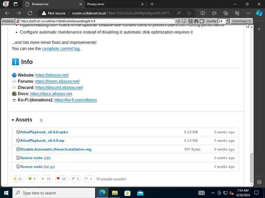Close the Browservice tab
This screenshot has height=198, width=265.
[81, 4]
